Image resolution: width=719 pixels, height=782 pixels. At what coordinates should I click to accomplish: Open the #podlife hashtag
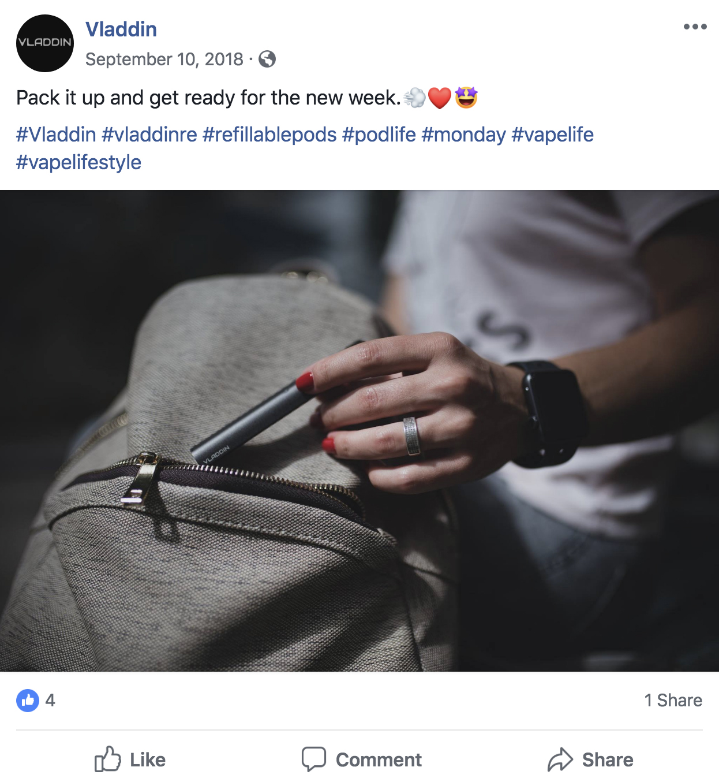tap(379, 135)
